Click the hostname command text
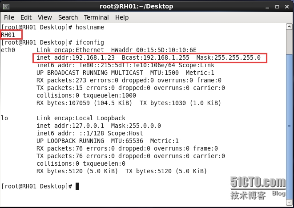Image resolution: width=294 pixels, height=208 pixels. click(x=90, y=27)
